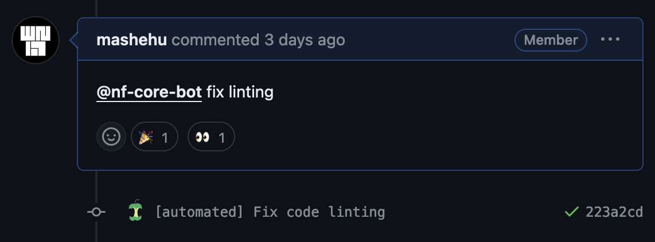Click the comment box pointer arrow
655x242 pixels.
tap(73, 40)
